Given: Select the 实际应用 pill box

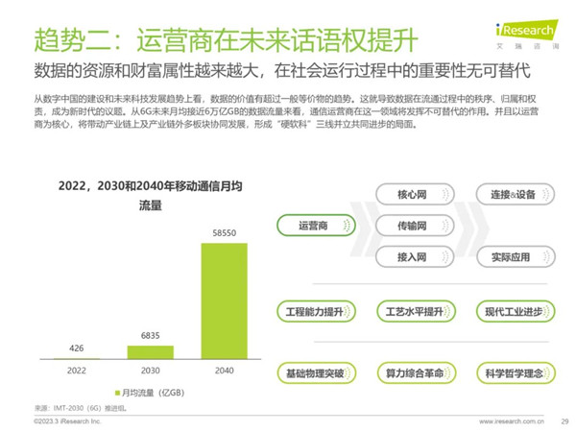Looking at the screenshot, I should click(516, 256).
